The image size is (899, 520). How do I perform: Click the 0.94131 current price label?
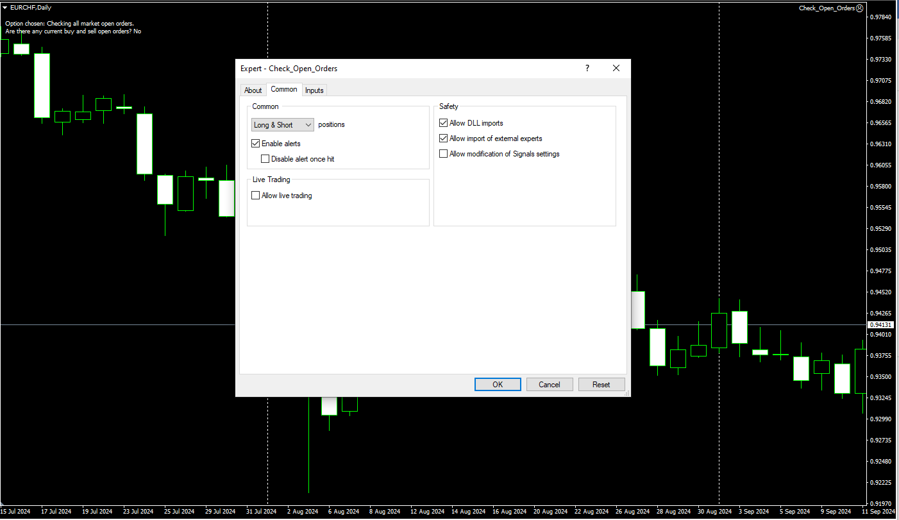(x=880, y=325)
